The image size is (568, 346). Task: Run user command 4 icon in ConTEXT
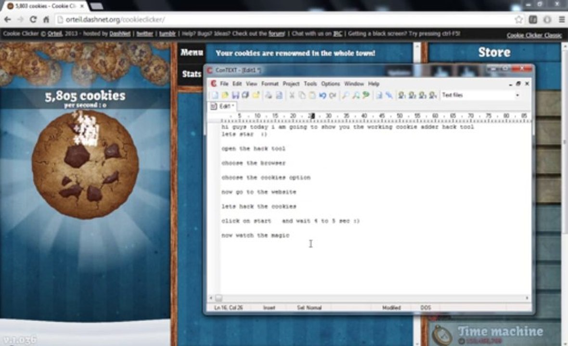433,95
